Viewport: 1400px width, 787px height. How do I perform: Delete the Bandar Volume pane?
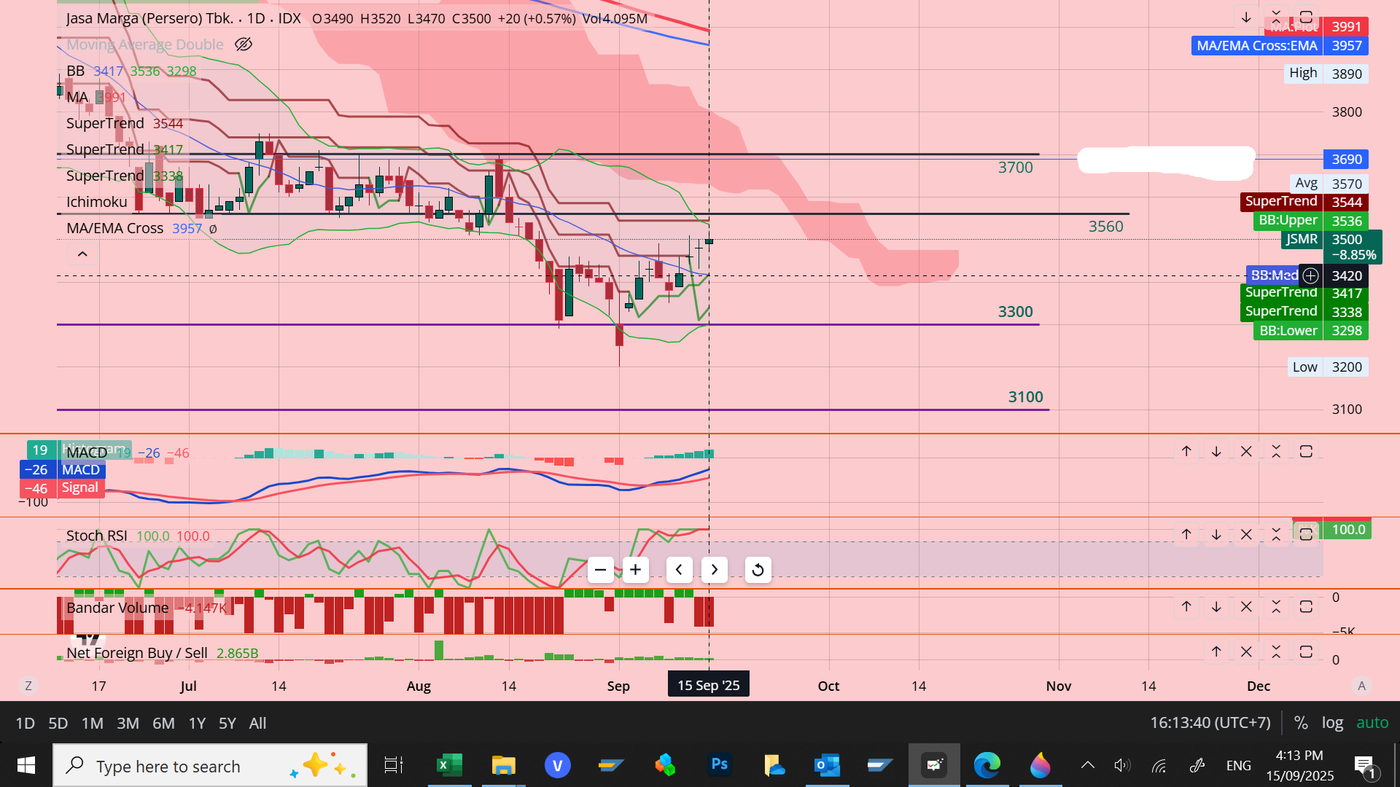coord(1246,607)
